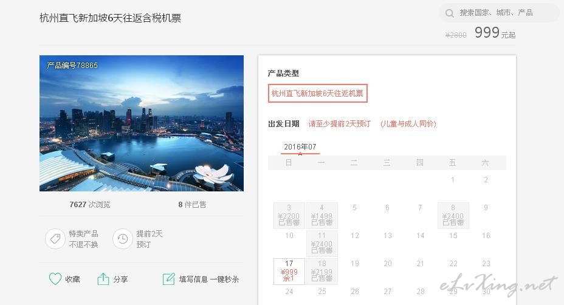This screenshot has height=305, width=564.
Task: Click the search magnifier icon
Action: coord(449,13)
